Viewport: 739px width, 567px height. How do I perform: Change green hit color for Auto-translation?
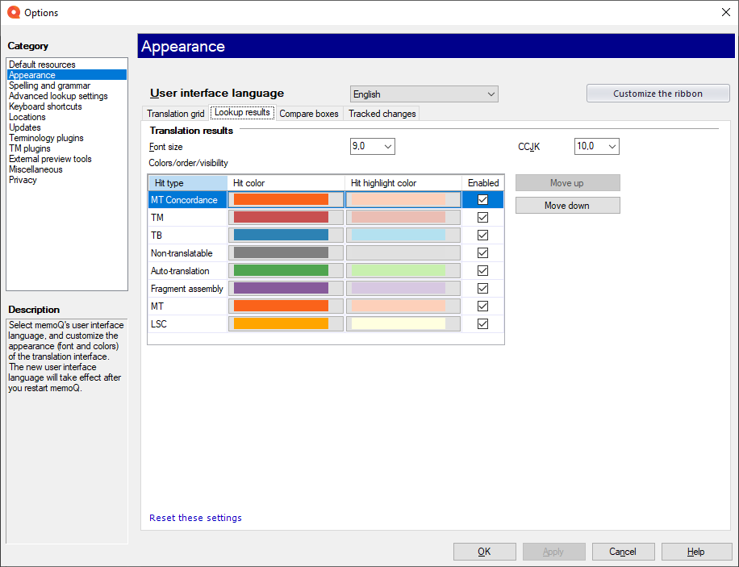(x=286, y=270)
